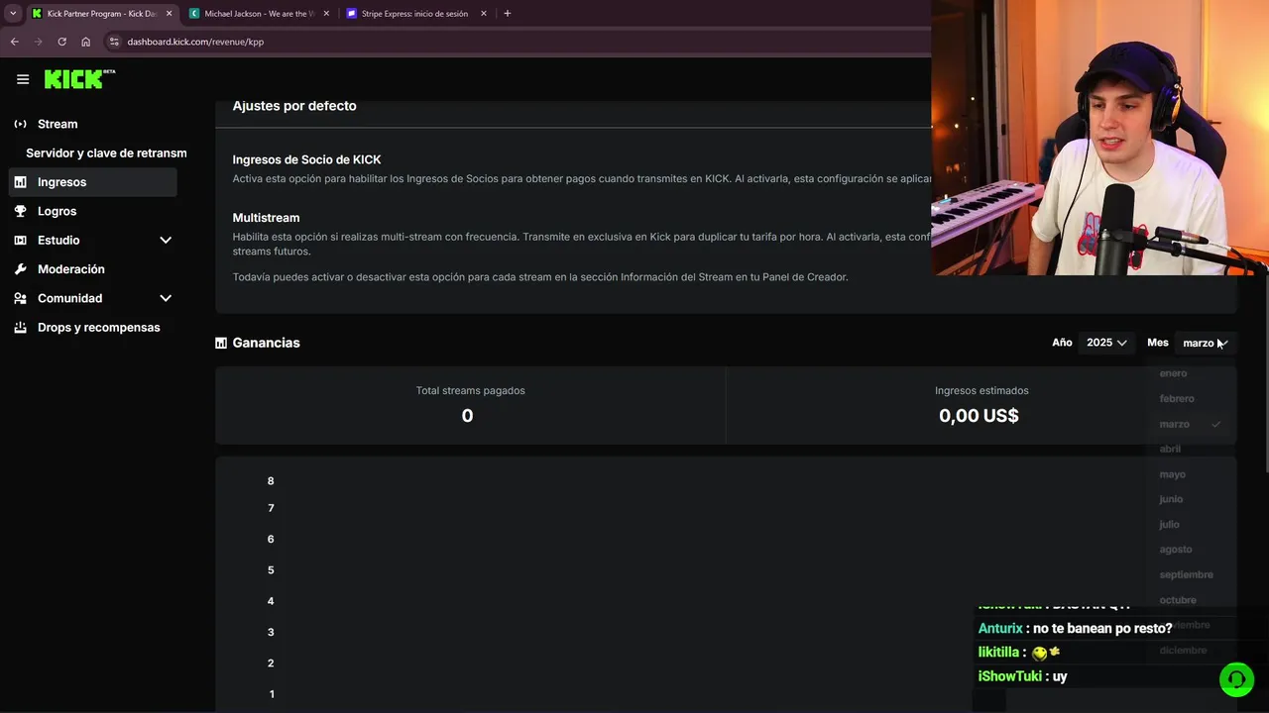Close the Kick Partner Program tab
1269x713 pixels.
coord(169,14)
